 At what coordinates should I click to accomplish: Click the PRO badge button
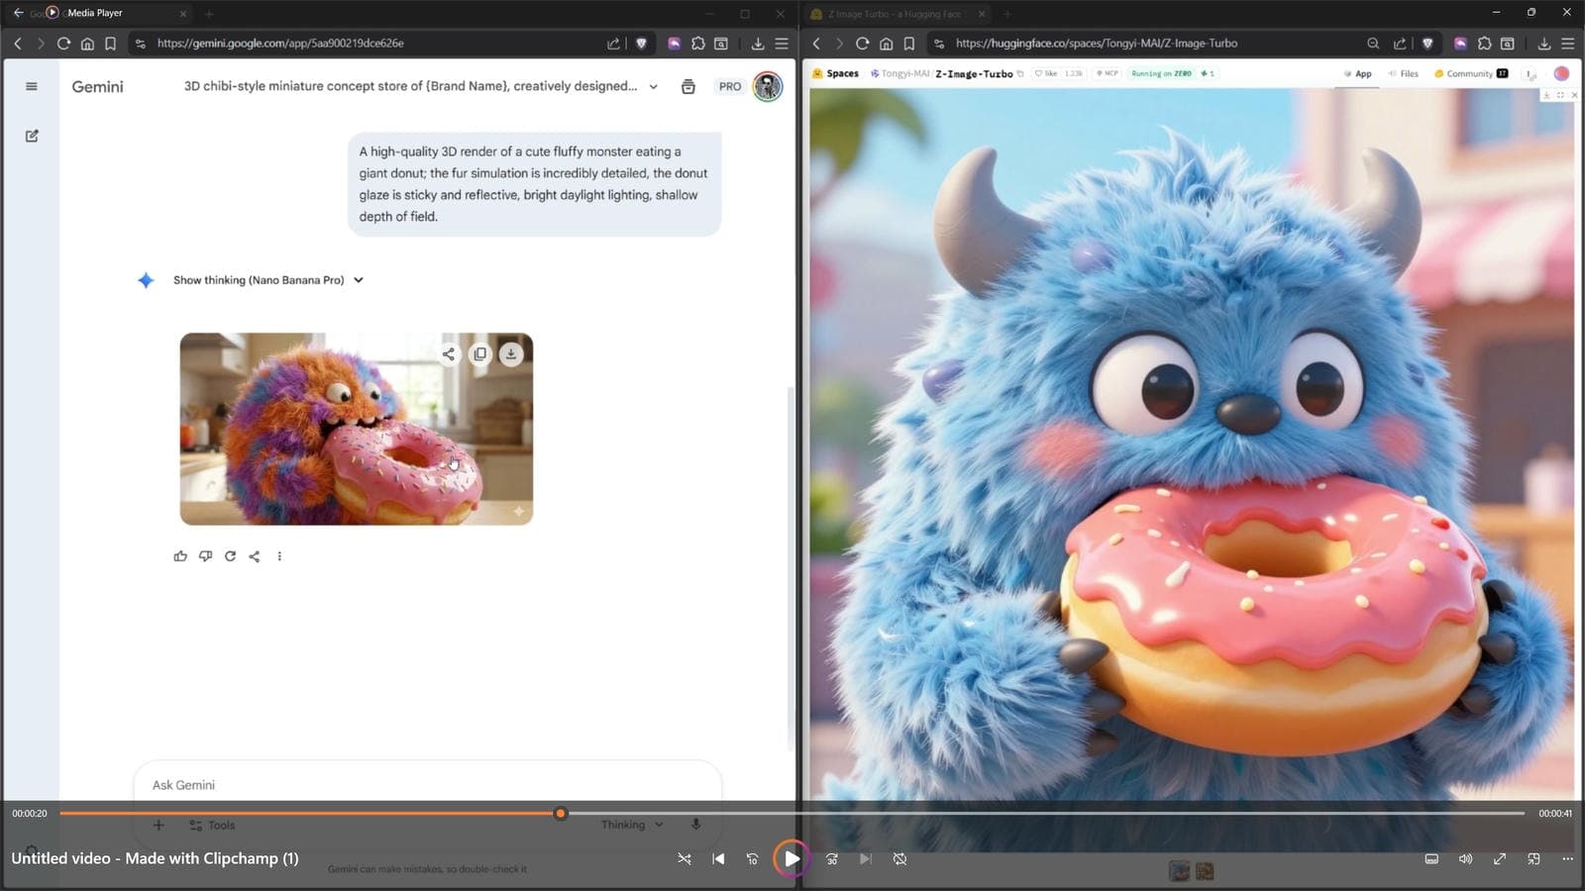730,86
